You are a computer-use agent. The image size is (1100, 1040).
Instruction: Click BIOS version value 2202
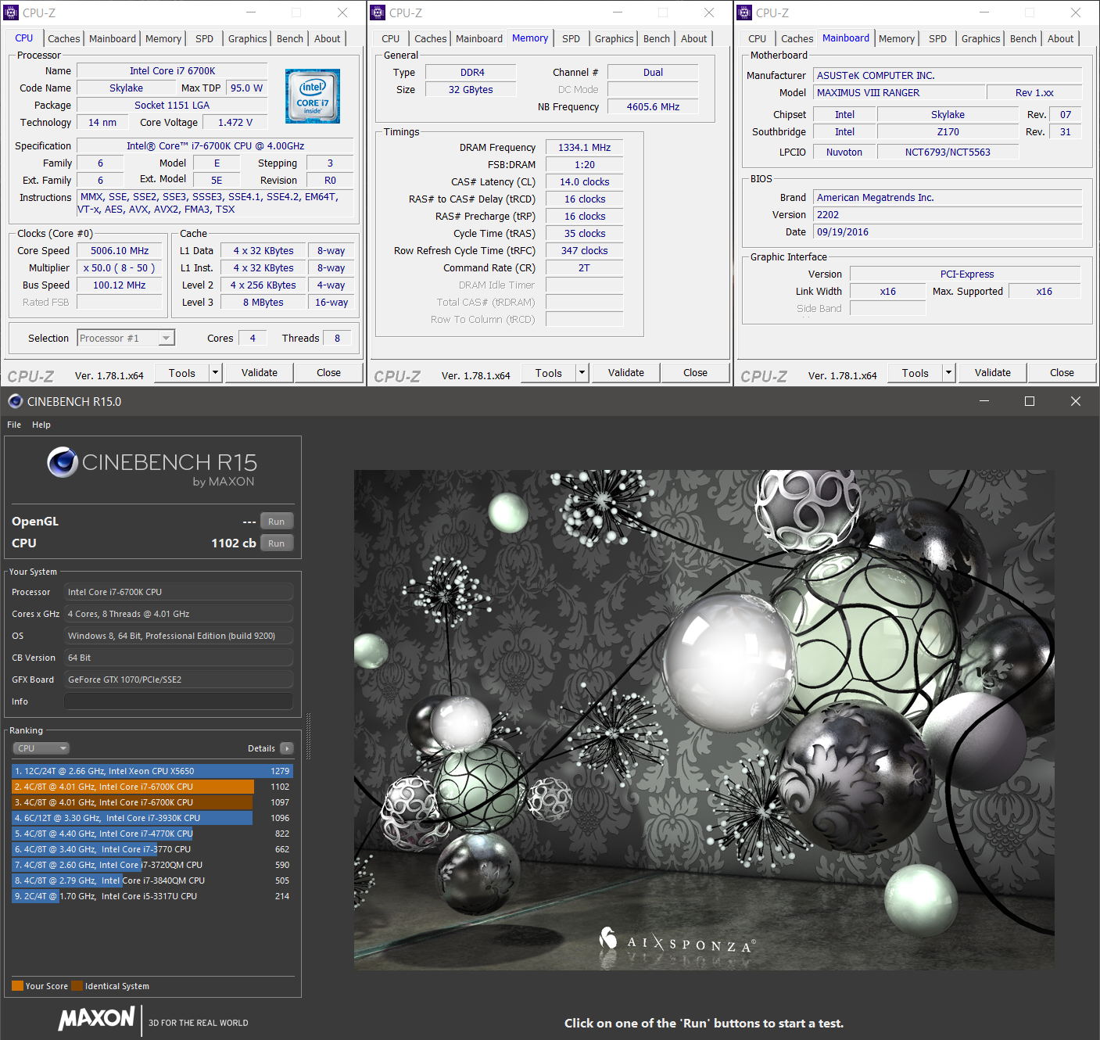948,215
